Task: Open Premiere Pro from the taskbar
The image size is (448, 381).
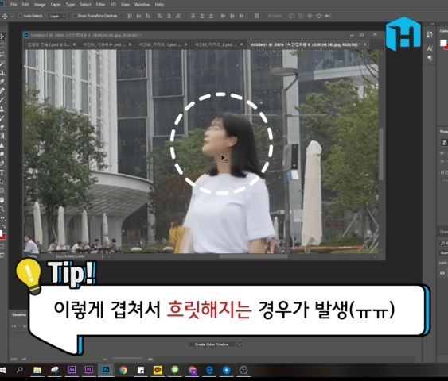Action: click(x=89, y=370)
